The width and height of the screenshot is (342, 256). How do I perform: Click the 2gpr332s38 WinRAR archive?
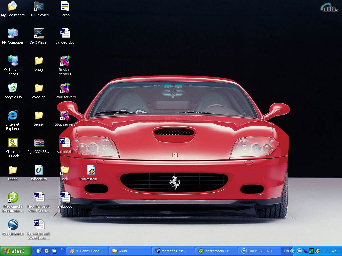(39, 146)
